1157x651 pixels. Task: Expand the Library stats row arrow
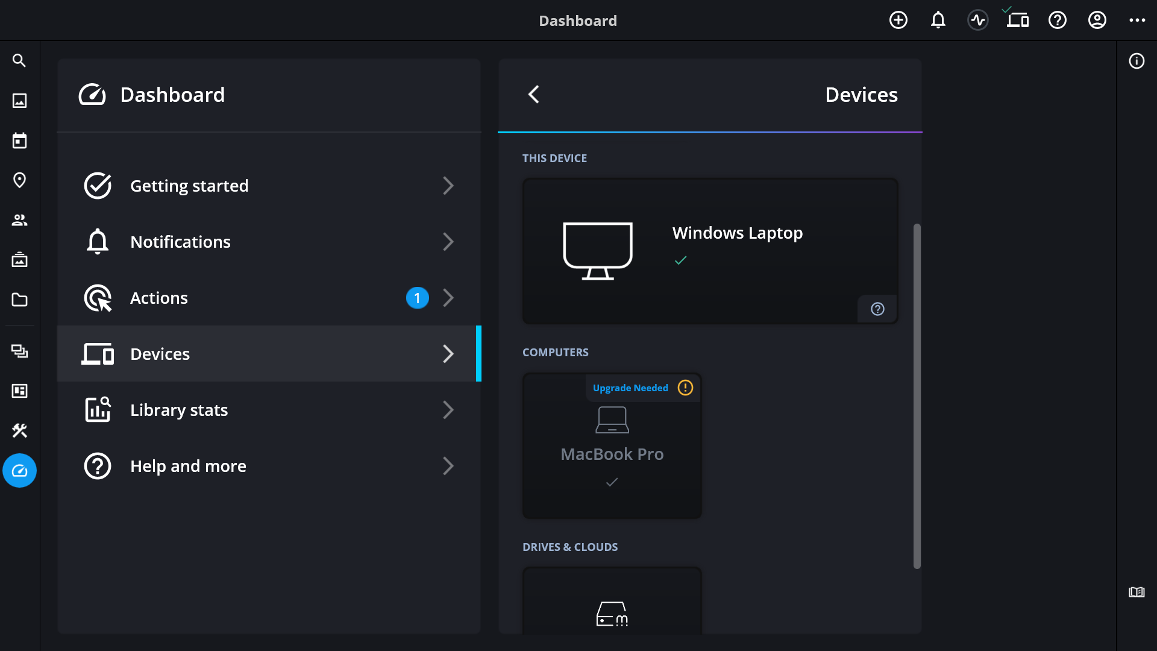click(448, 410)
